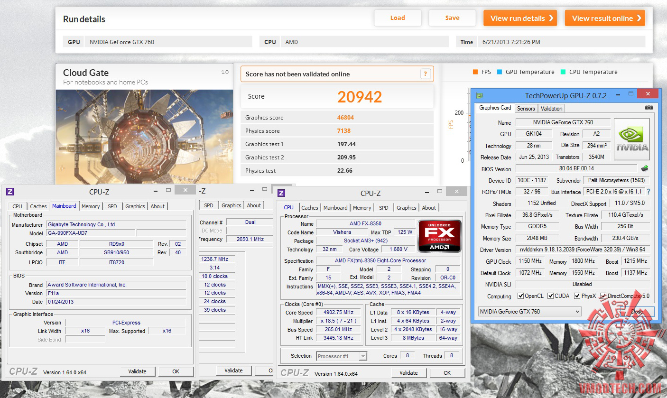The width and height of the screenshot is (667, 398).
Task: Click the Z icon of the CPU-Z Mainboard window
Action: coord(10,192)
